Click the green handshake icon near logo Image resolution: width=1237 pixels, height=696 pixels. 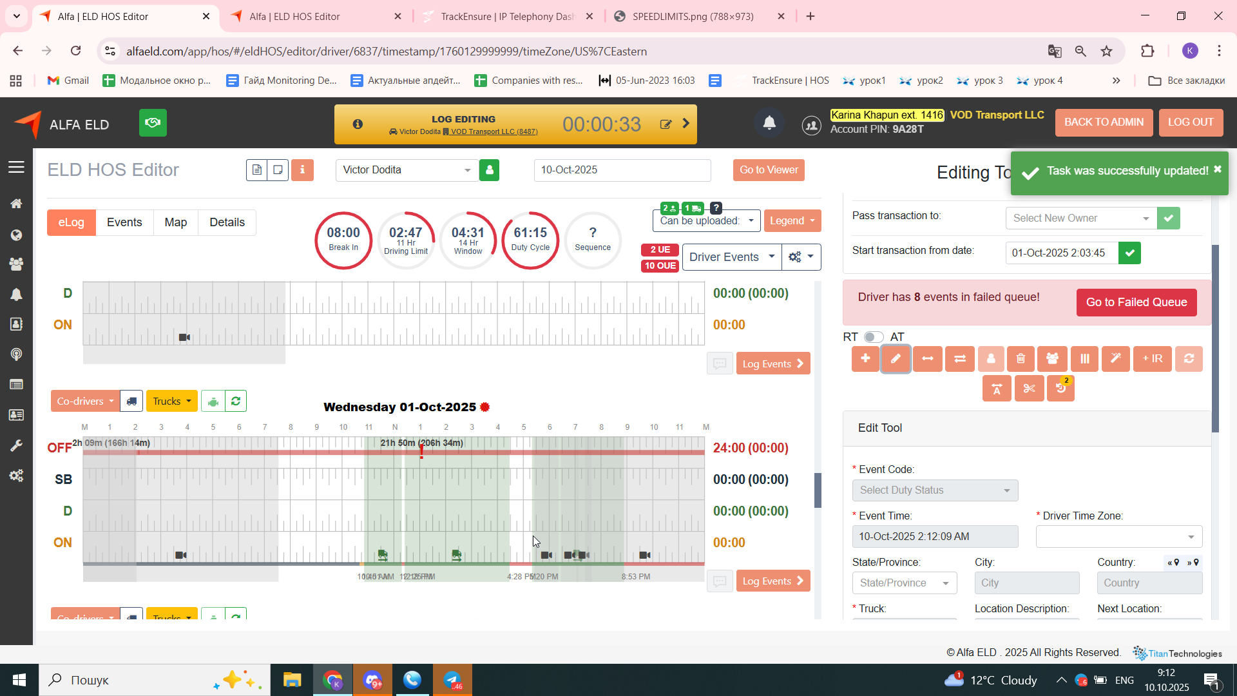[153, 122]
